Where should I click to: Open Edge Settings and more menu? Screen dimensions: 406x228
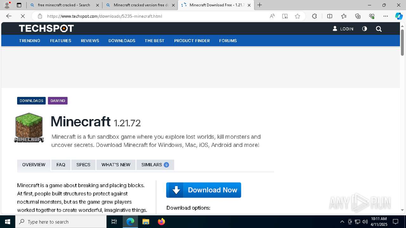click(x=386, y=16)
